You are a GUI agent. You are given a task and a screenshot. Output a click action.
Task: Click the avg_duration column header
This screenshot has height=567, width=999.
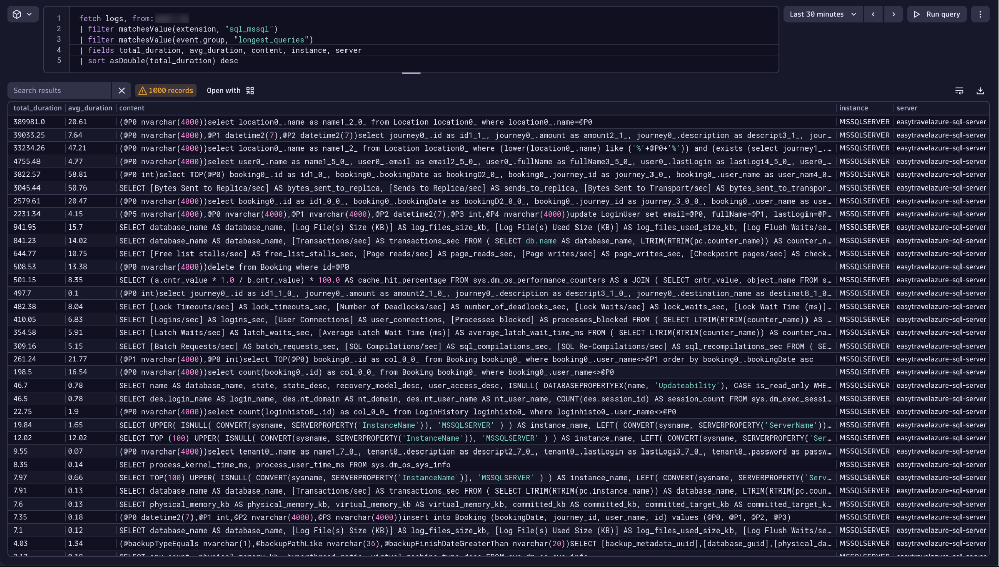[90, 108]
